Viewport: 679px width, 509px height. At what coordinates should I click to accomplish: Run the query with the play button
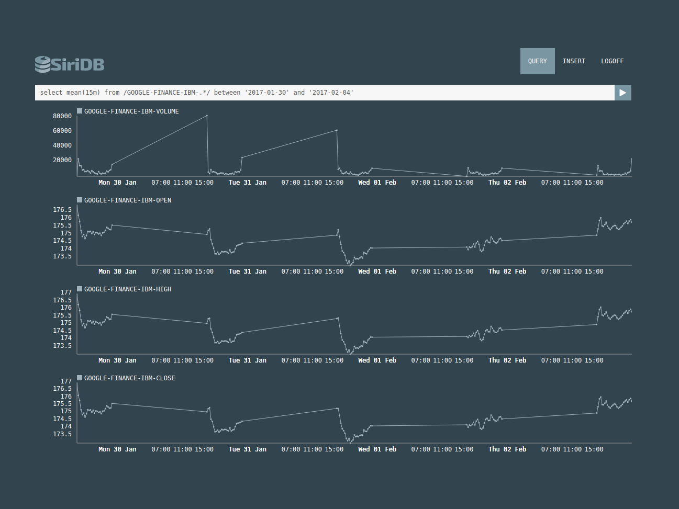click(x=622, y=93)
